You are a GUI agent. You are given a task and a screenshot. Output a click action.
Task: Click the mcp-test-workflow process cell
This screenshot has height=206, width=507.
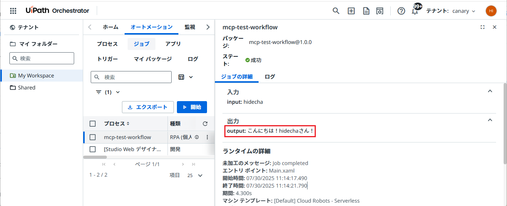(128, 137)
